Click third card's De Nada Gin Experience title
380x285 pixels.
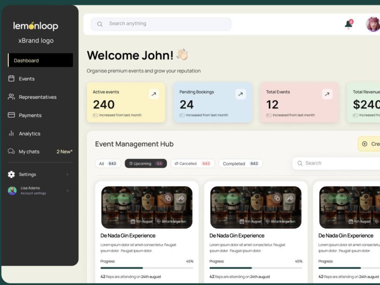346,236
